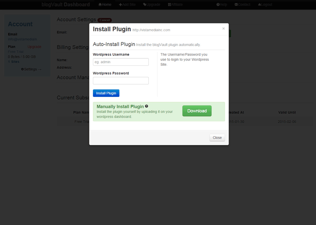Open Settings link in the Account sidebar
The height and width of the screenshot is (225, 316).
click(x=31, y=69)
